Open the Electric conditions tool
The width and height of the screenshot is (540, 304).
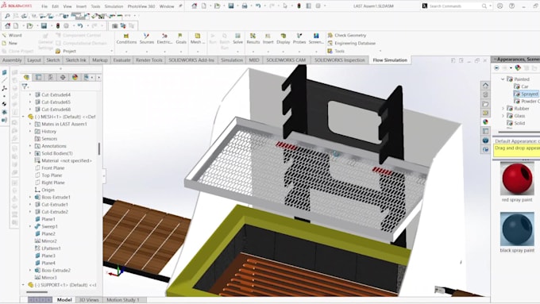[x=164, y=39]
